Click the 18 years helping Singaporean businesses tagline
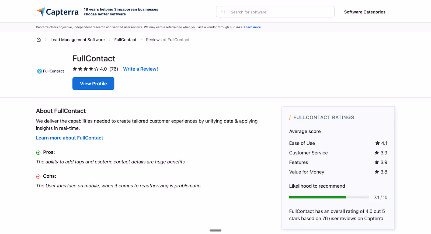 (121, 12)
